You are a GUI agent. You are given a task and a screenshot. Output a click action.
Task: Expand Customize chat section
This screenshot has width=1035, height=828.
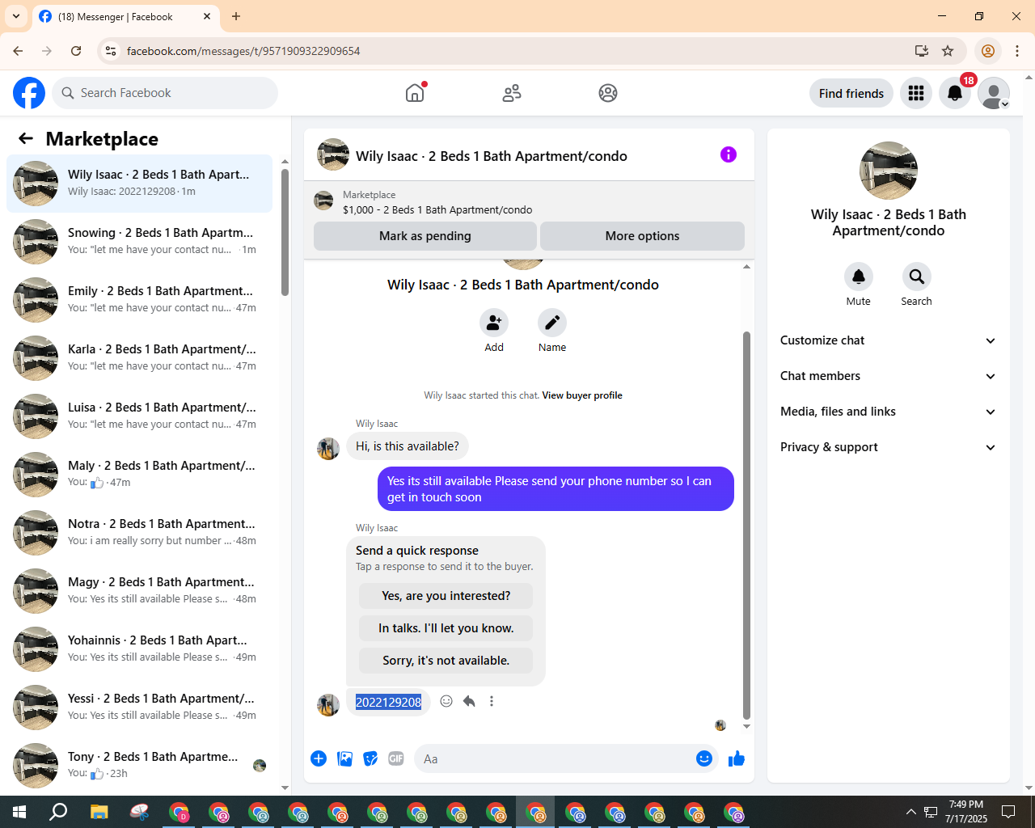[x=888, y=340]
